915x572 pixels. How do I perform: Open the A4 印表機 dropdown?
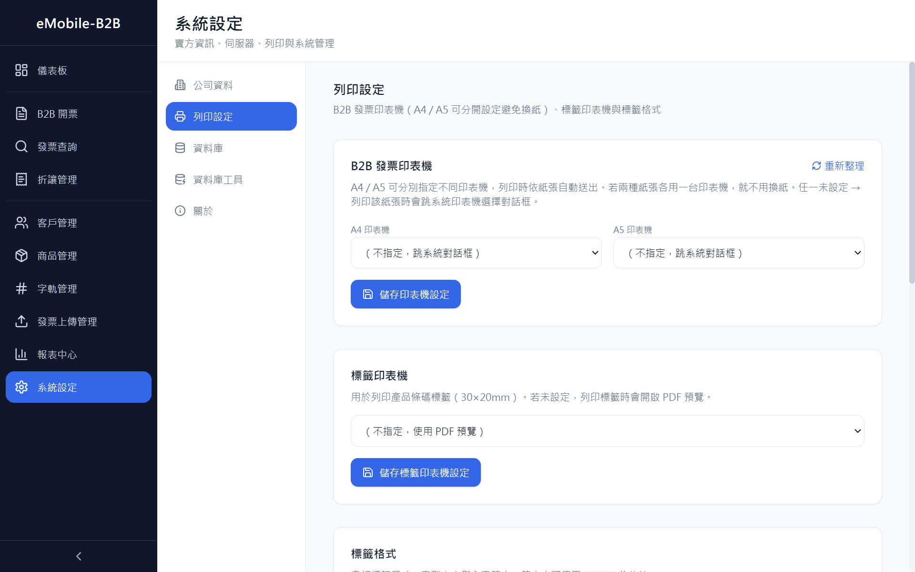476,253
